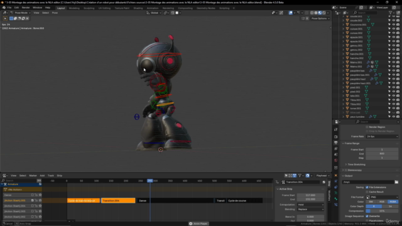Toggle mute checkbox on [Action Stash].005 track
The height and width of the screenshot is (226, 402).
(x=32, y=200)
